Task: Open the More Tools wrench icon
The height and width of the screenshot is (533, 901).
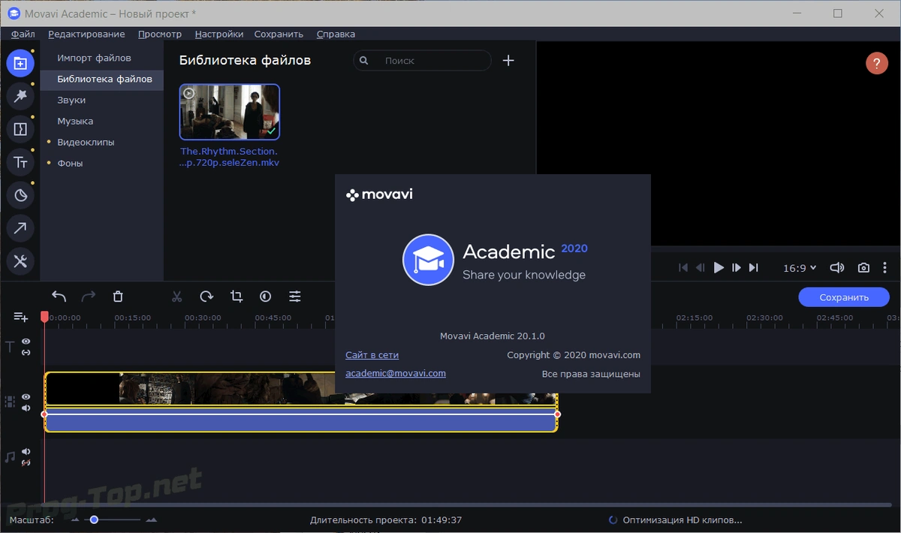Action: tap(20, 261)
